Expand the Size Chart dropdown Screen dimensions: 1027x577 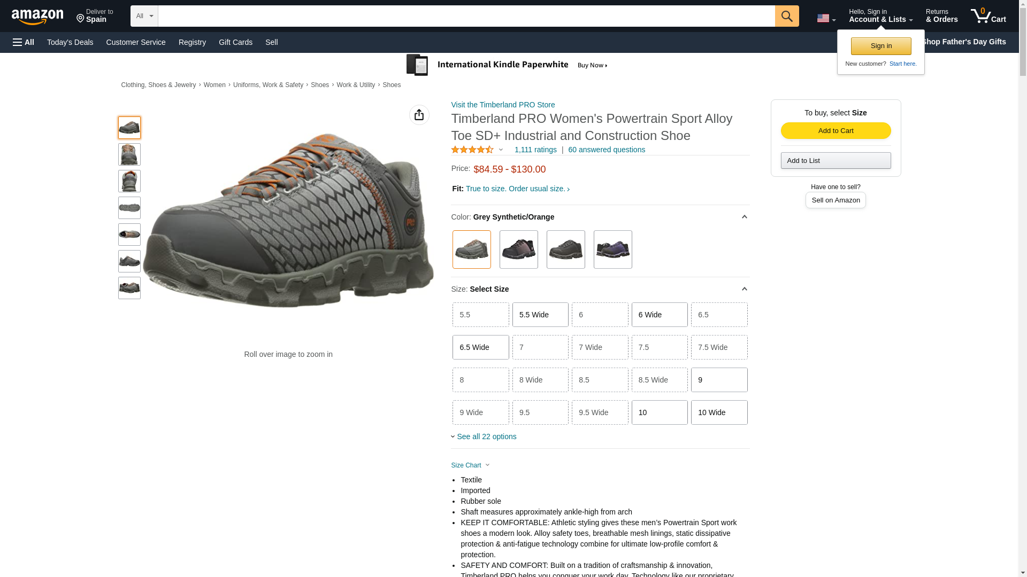pyautogui.click(x=470, y=465)
